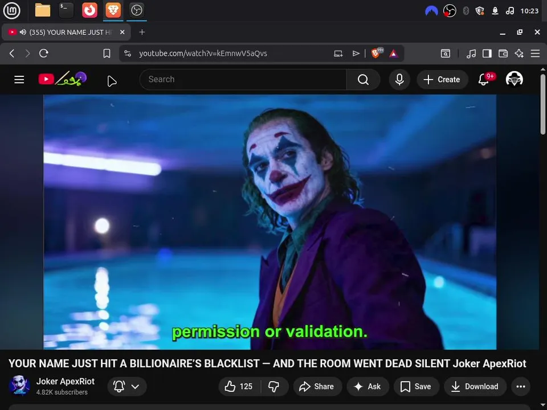547x410 pixels.
Task: Open the Brave playlist music icon
Action: coord(471,54)
